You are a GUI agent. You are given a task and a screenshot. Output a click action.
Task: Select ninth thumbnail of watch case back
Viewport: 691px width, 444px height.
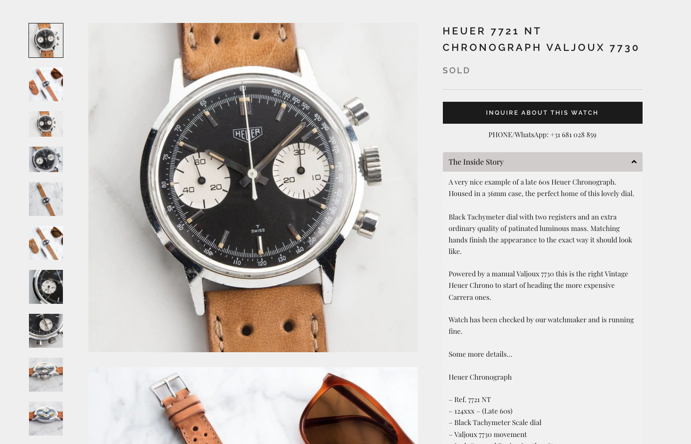(x=46, y=375)
